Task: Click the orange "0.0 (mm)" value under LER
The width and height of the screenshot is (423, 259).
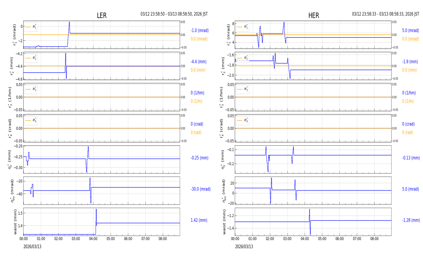Action: pyautogui.click(x=198, y=70)
